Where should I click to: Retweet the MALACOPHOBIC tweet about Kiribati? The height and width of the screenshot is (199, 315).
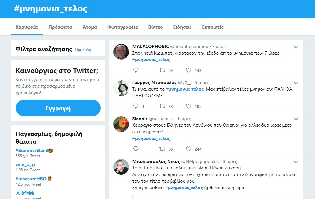tap(162, 70)
